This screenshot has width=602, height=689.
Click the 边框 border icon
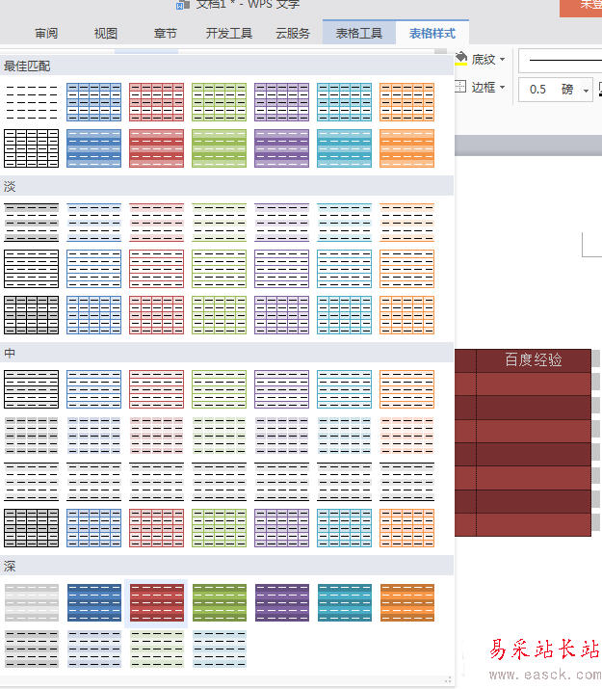[x=460, y=86]
